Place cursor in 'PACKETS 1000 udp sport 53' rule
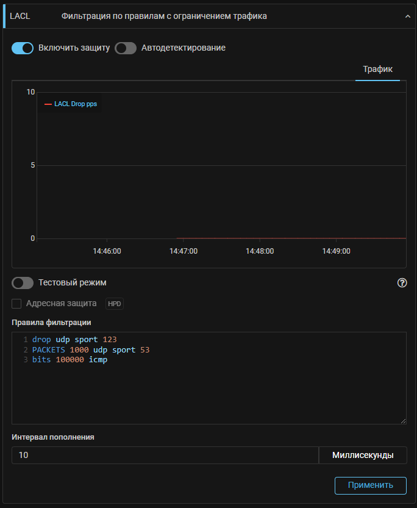 pos(90,349)
